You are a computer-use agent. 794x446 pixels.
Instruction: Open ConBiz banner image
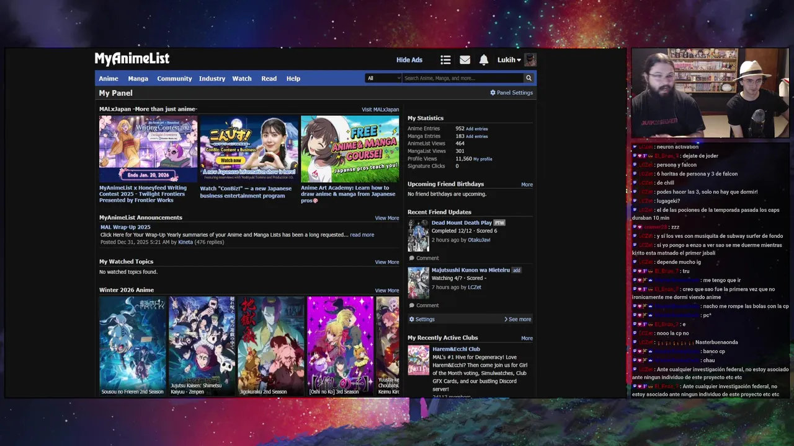coord(249,149)
